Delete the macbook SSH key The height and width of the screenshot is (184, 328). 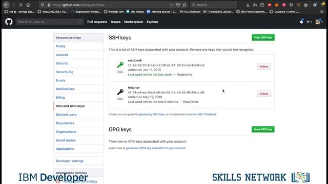(x=264, y=66)
